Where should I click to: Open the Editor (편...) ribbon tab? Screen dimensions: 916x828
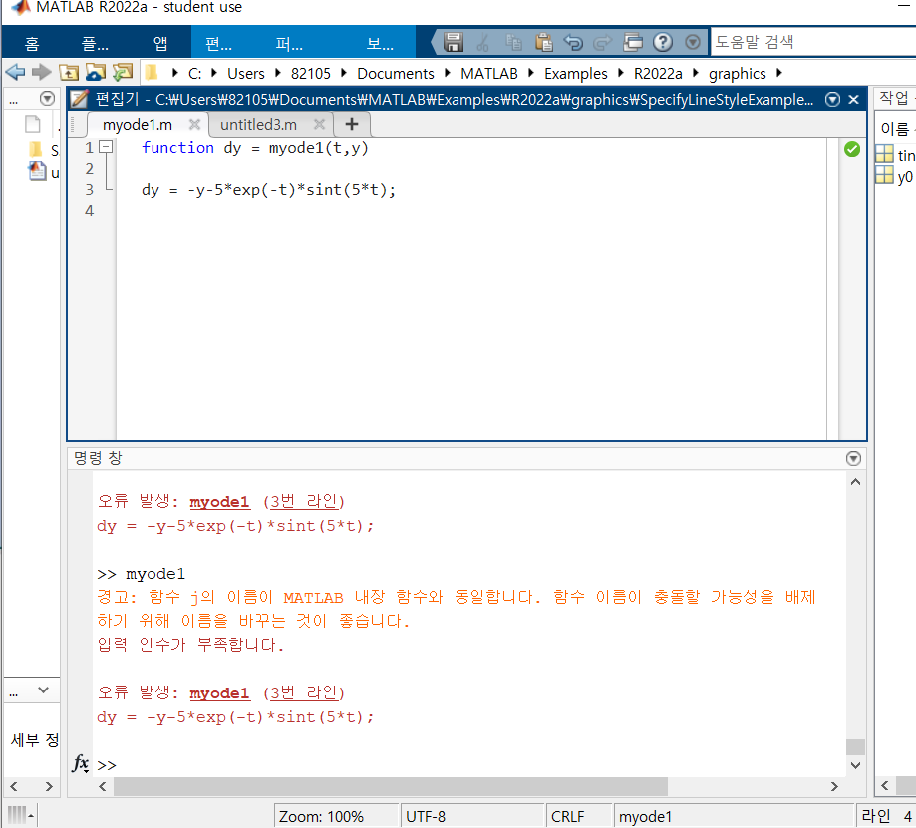(219, 43)
